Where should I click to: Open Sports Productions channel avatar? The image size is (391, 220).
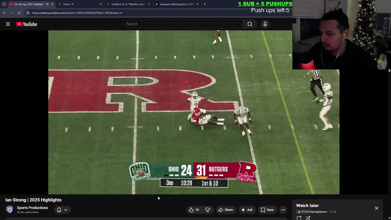click(10, 210)
